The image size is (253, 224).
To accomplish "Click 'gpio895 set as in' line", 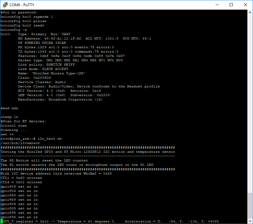I will (x=19, y=212).
